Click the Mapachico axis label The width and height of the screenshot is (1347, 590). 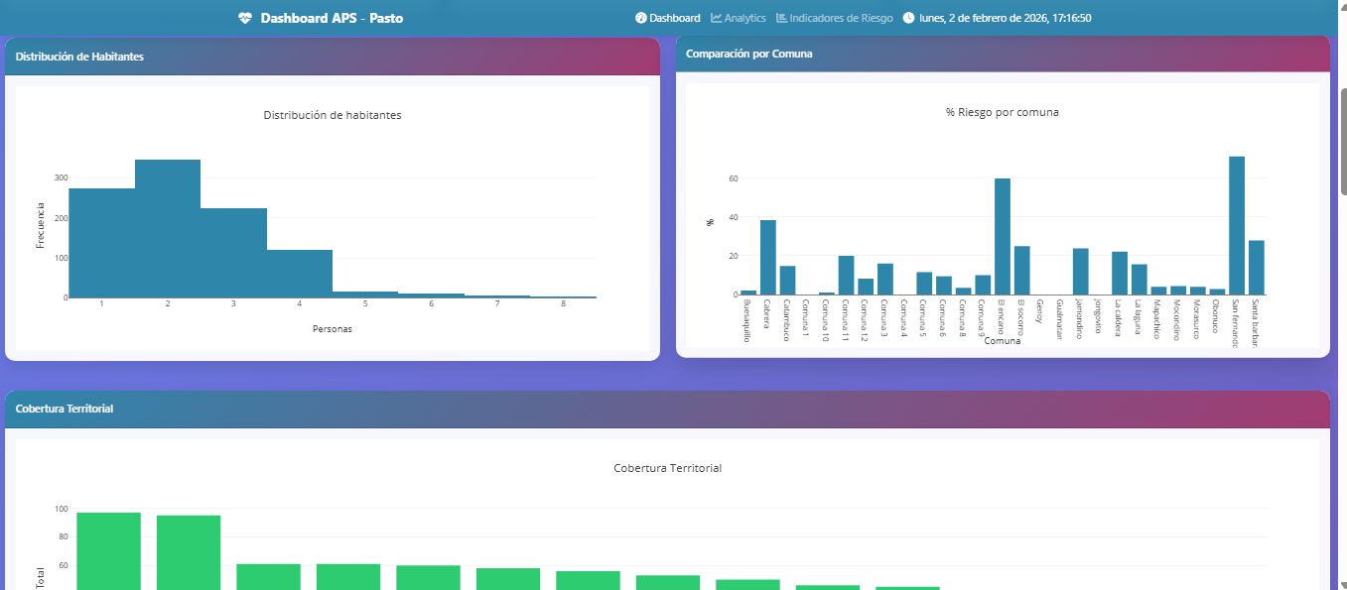point(1157,319)
